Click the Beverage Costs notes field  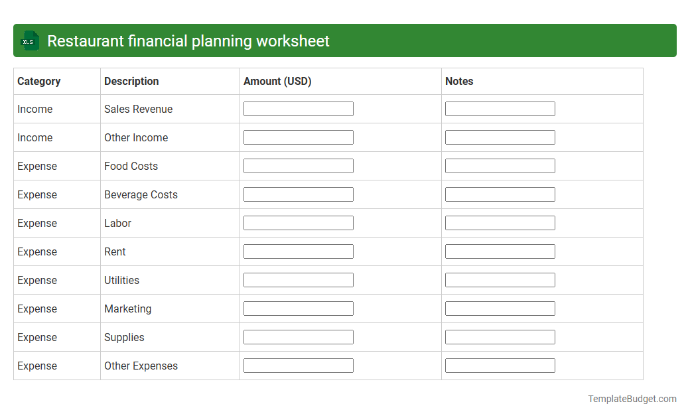500,194
